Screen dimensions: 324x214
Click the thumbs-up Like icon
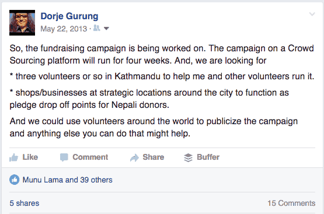[13, 157]
